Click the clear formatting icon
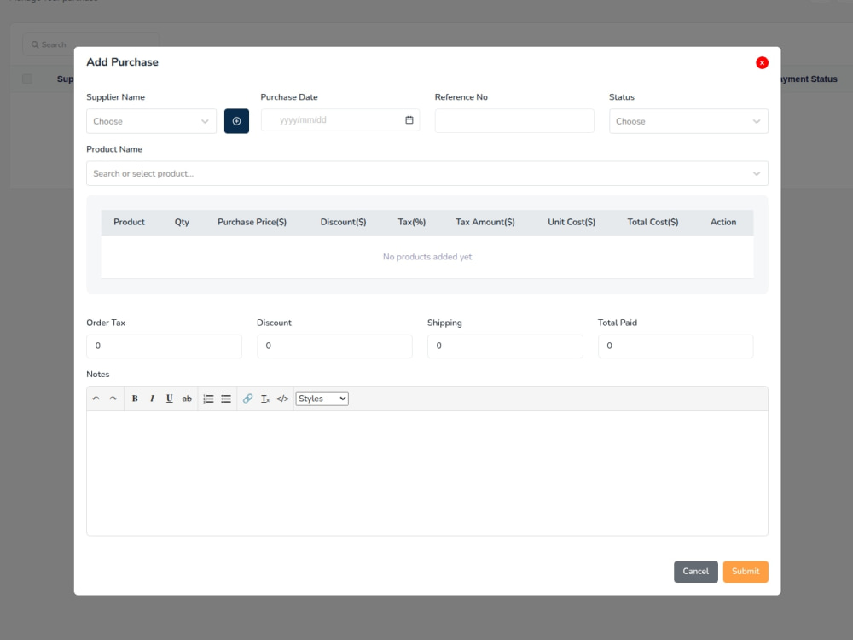853x640 pixels. 265,399
